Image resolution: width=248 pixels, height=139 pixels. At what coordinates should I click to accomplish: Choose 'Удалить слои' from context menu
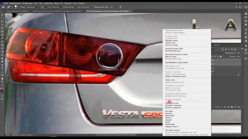(170, 43)
